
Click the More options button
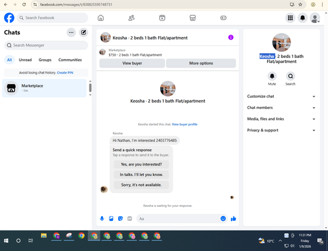(x=201, y=63)
